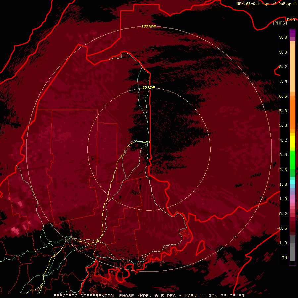Click the 5.8 scale value
Screen dimensions: 298x298
pyautogui.click(x=283, y=111)
